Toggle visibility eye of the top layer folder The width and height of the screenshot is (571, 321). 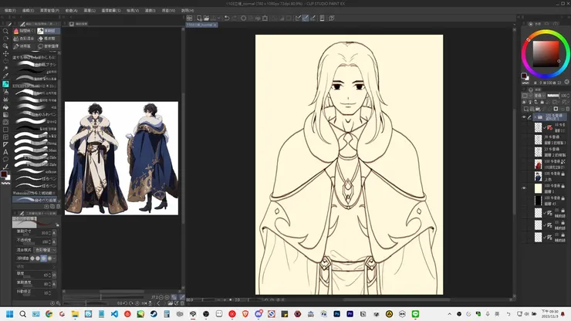click(525, 117)
